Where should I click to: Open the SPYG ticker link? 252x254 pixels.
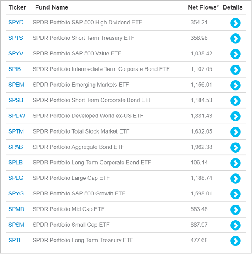point(16,194)
